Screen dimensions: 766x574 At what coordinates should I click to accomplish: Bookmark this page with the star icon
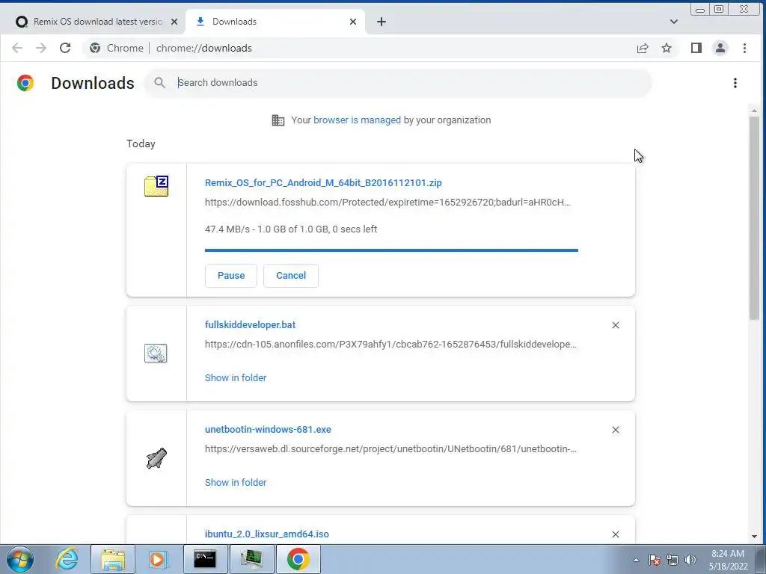(667, 48)
